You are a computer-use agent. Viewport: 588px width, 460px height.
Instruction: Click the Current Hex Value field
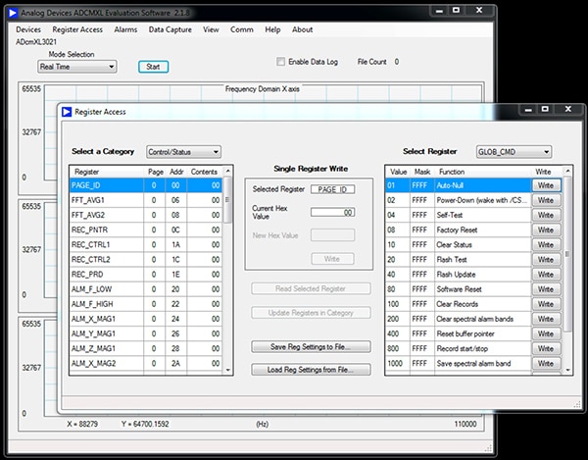coord(334,212)
